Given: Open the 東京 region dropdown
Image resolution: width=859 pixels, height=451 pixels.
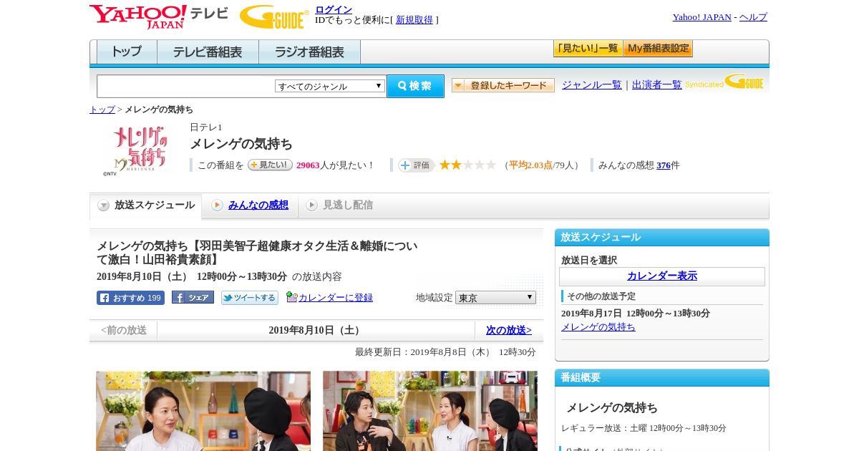Looking at the screenshot, I should 495,297.
